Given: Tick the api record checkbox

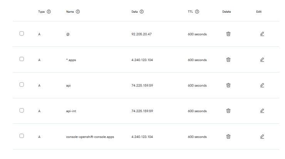Looking at the screenshot, I should pyautogui.click(x=22, y=84).
